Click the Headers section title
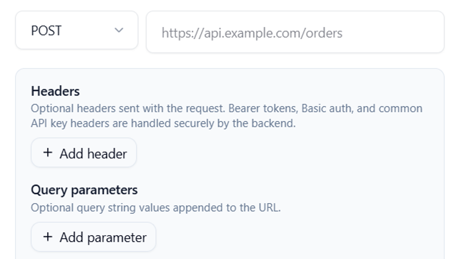The height and width of the screenshot is (259, 460). [x=55, y=91]
